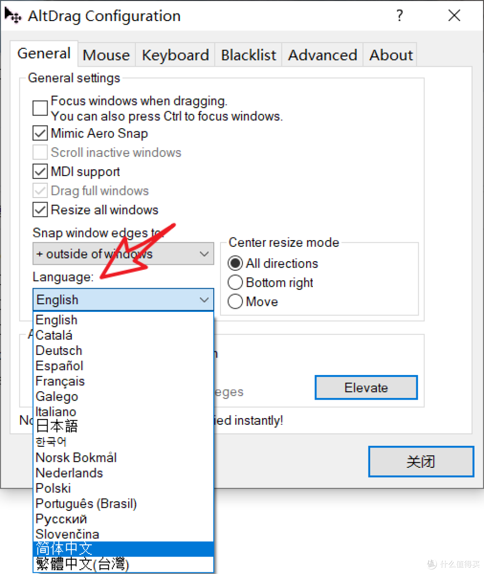Open the Blacklist tab
The width and height of the screenshot is (484, 574).
[249, 55]
